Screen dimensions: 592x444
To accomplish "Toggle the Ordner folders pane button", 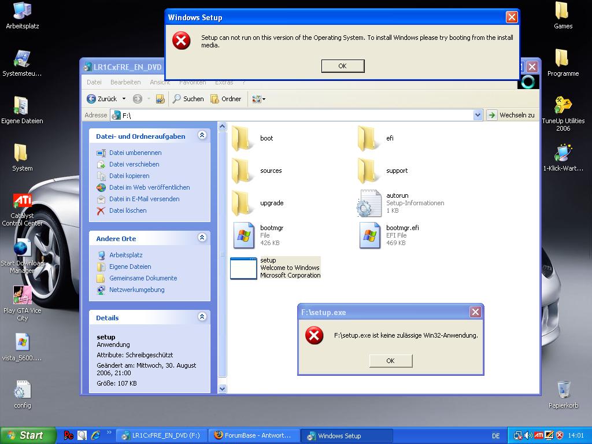I will click(226, 99).
